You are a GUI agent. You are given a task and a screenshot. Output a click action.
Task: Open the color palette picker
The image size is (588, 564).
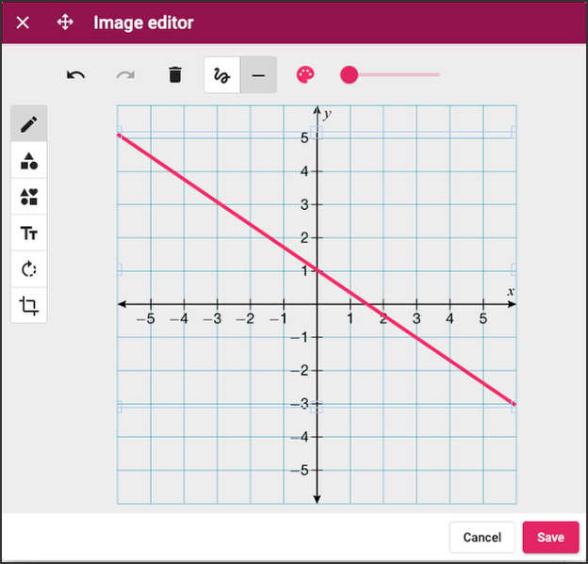pyautogui.click(x=305, y=75)
